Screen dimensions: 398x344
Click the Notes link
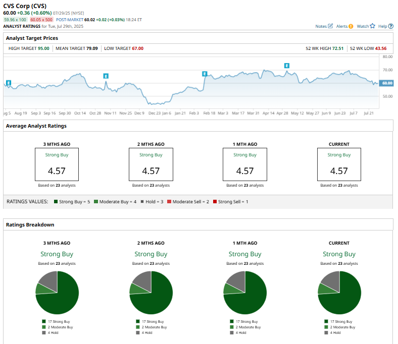coord(321,26)
